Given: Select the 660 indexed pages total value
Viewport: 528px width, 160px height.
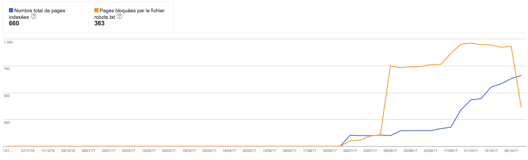Looking at the screenshot, I should pyautogui.click(x=14, y=23).
